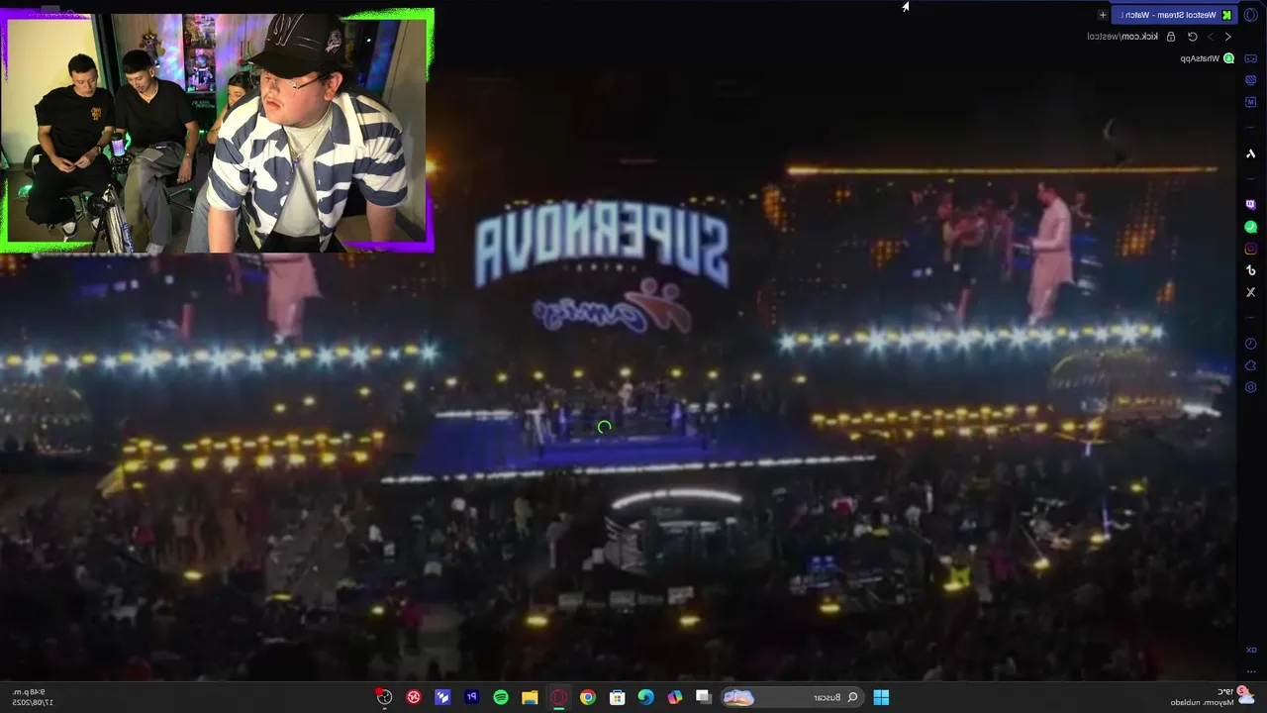
Task: Open Aria AI in the sidebar
Action: pyautogui.click(x=1250, y=153)
